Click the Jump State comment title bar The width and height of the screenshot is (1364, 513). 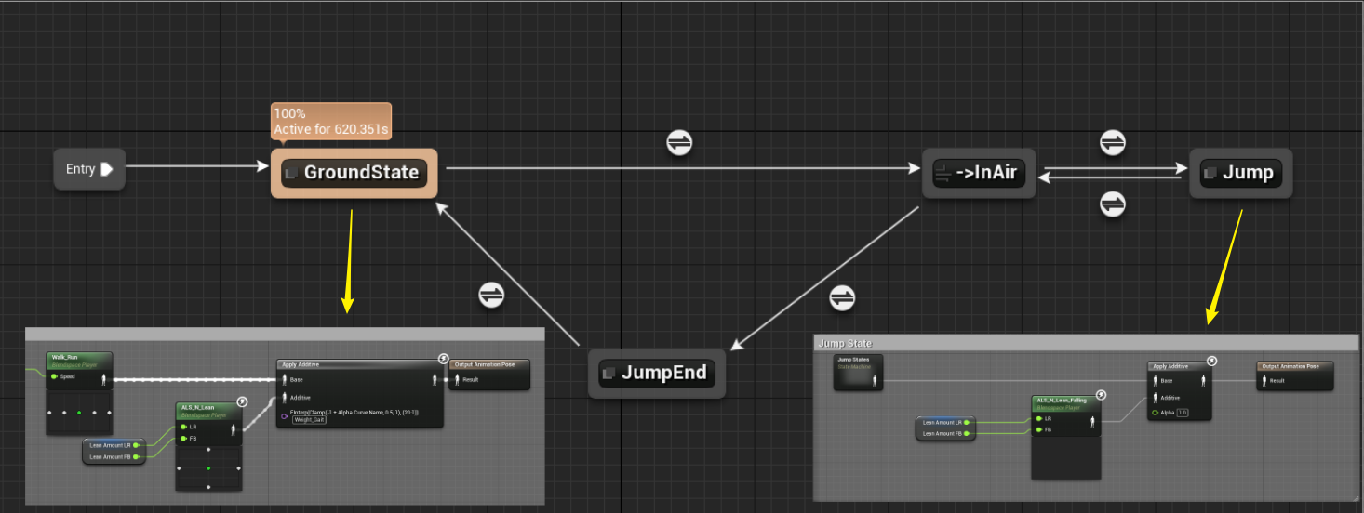coord(1086,343)
